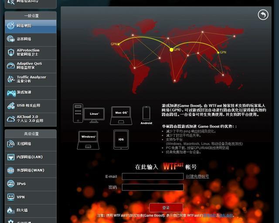
Task: Open 访客网络 guest network page
Action: (31, 40)
